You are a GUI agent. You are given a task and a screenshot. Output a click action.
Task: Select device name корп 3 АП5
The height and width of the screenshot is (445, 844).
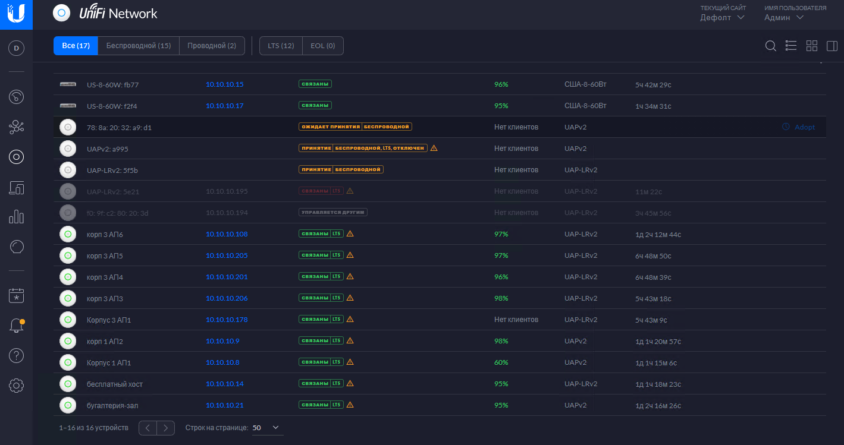coord(105,256)
